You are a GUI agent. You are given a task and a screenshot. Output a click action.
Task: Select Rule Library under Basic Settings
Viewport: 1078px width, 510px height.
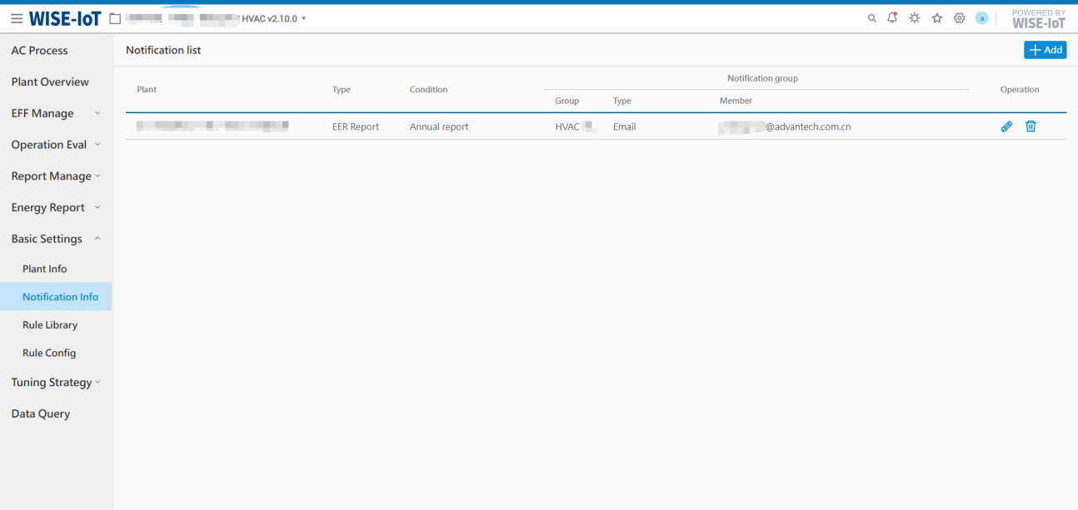click(50, 325)
